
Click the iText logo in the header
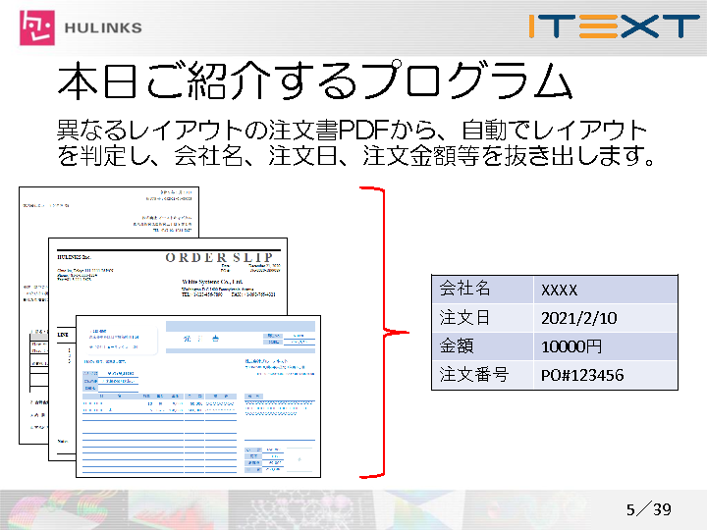[612, 26]
